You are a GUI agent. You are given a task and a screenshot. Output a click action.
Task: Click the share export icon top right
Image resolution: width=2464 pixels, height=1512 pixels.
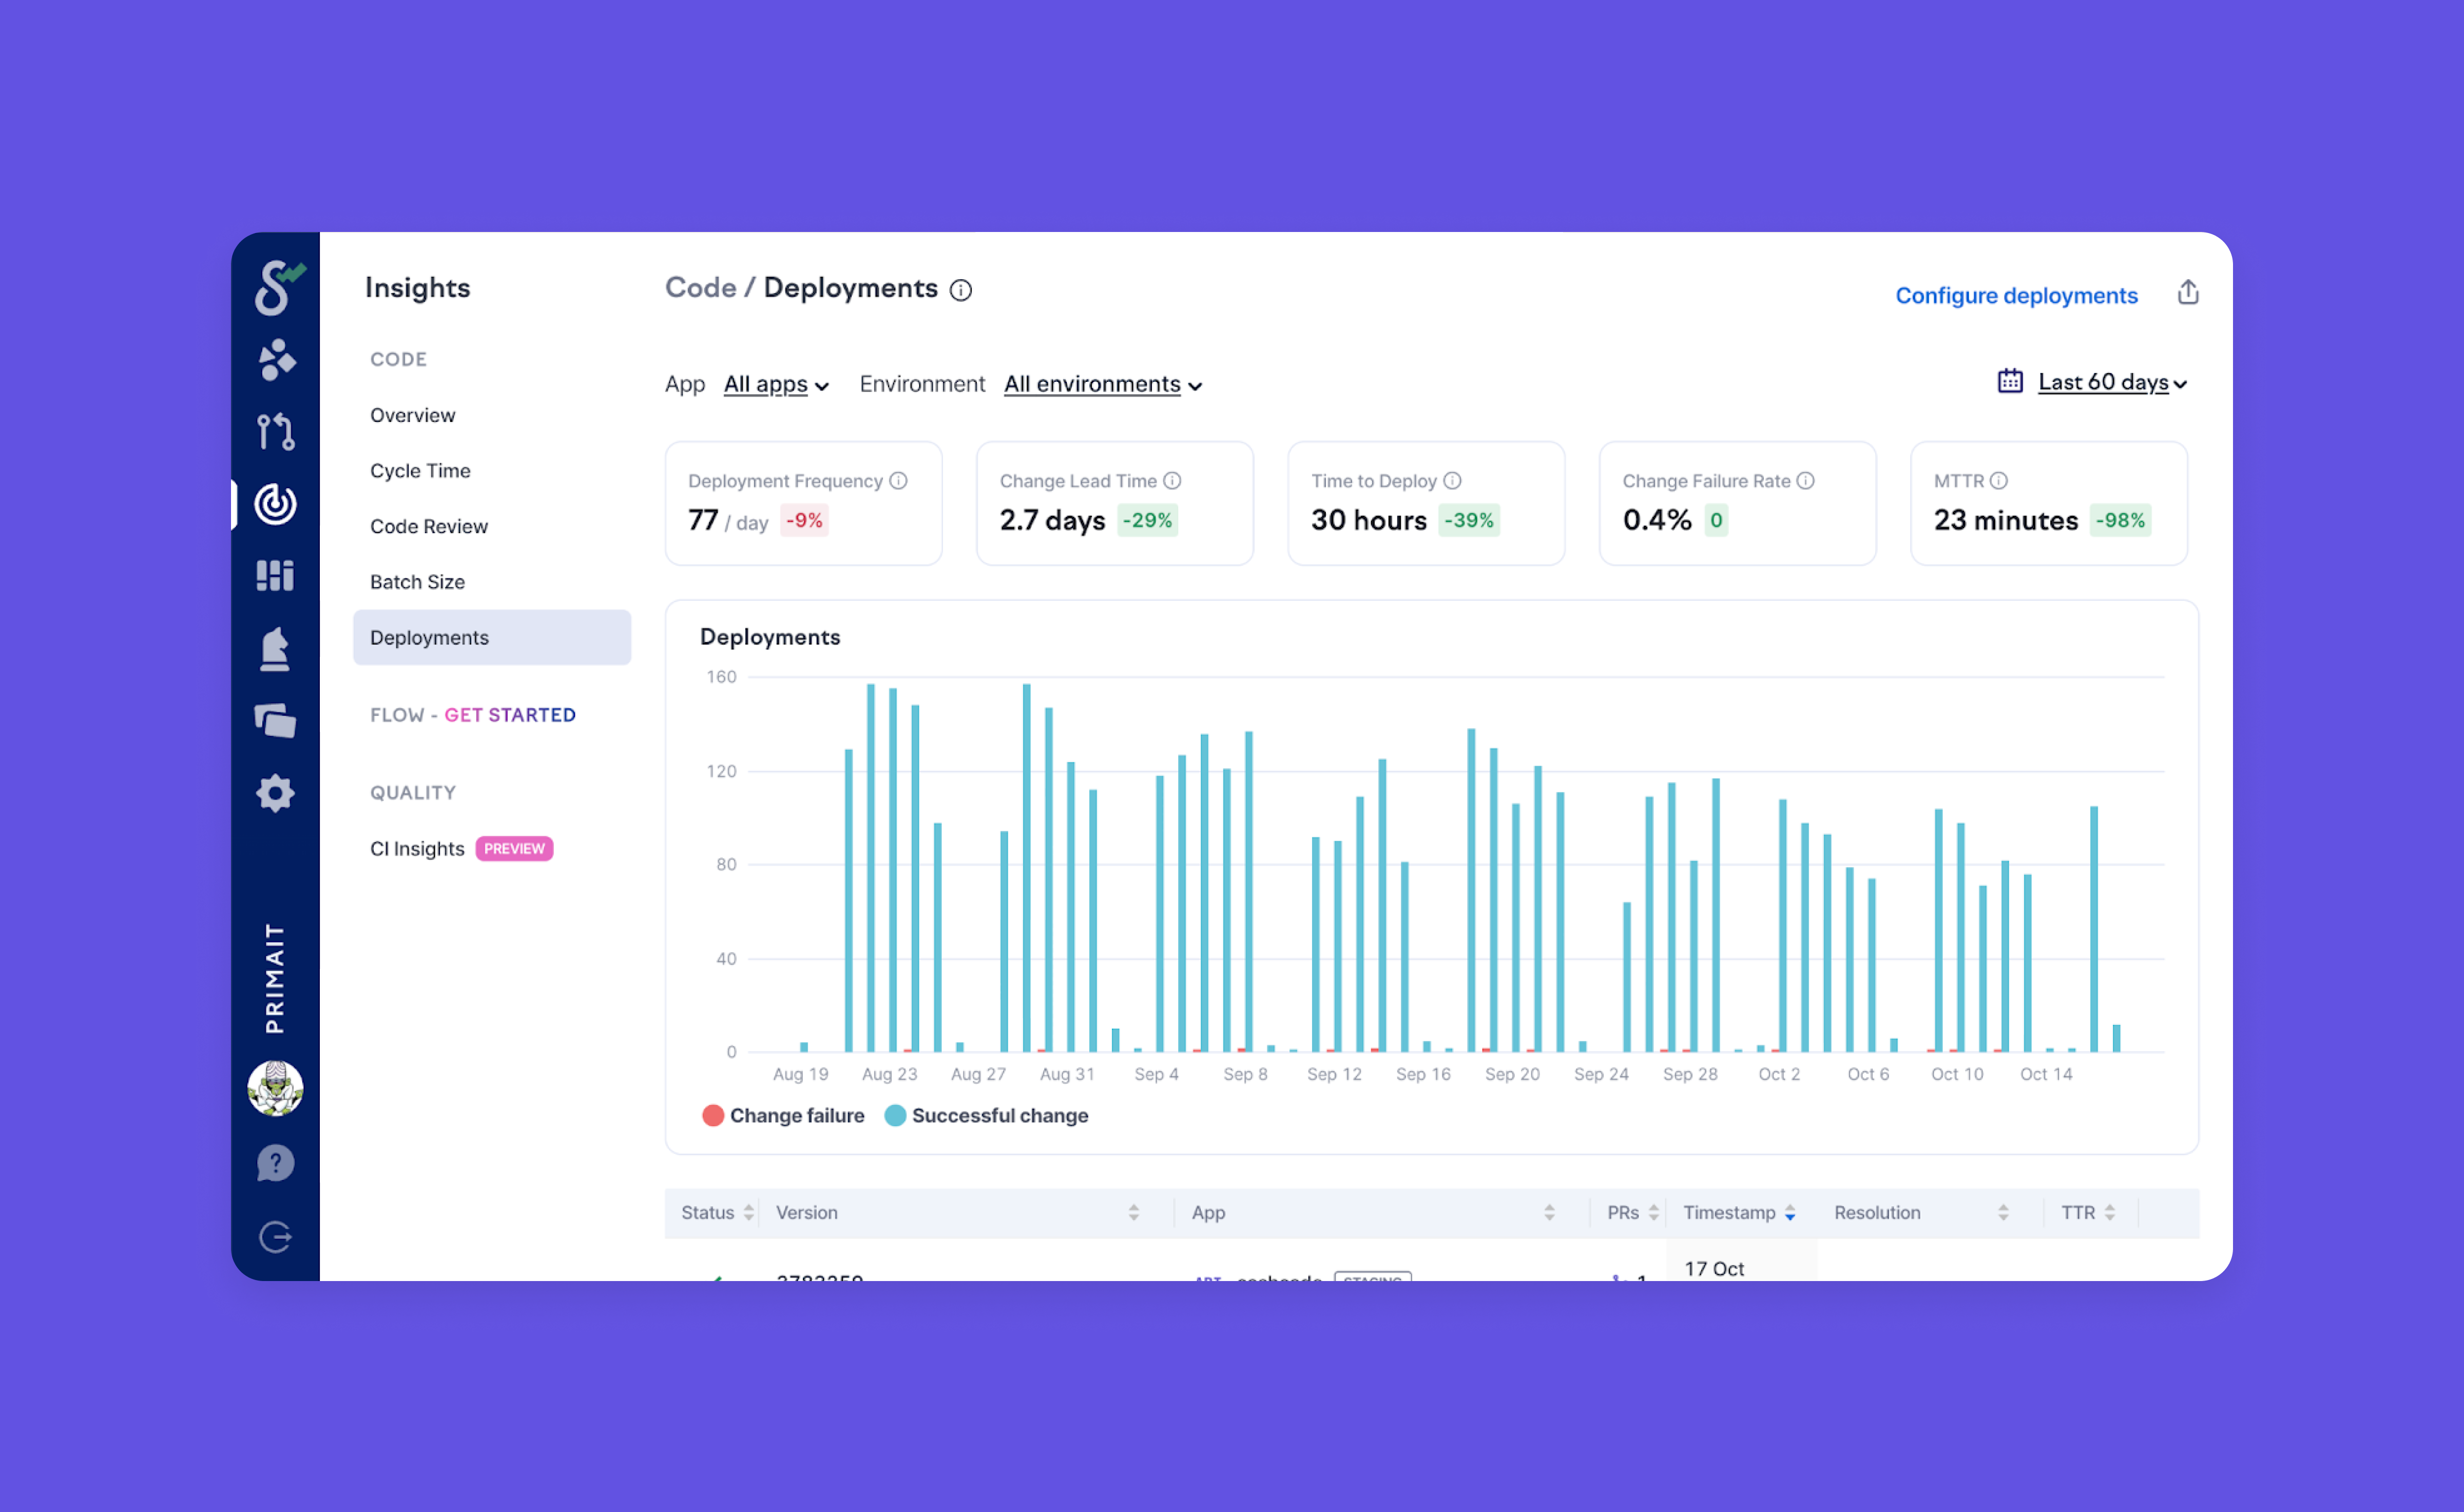point(2187,292)
